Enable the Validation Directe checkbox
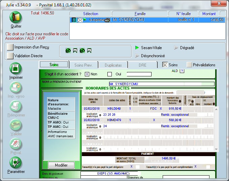Screen dimensions: 229x181 10,56
